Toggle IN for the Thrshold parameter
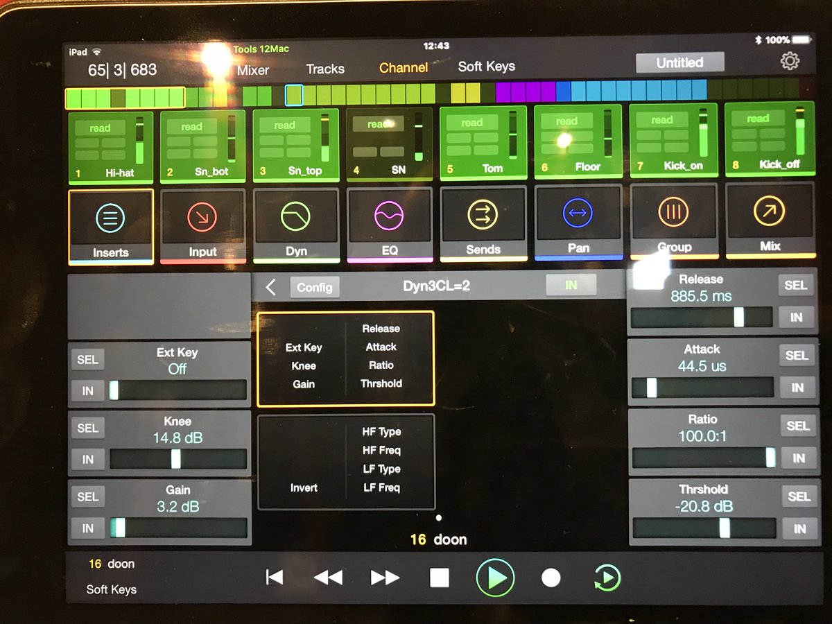 coord(799,528)
